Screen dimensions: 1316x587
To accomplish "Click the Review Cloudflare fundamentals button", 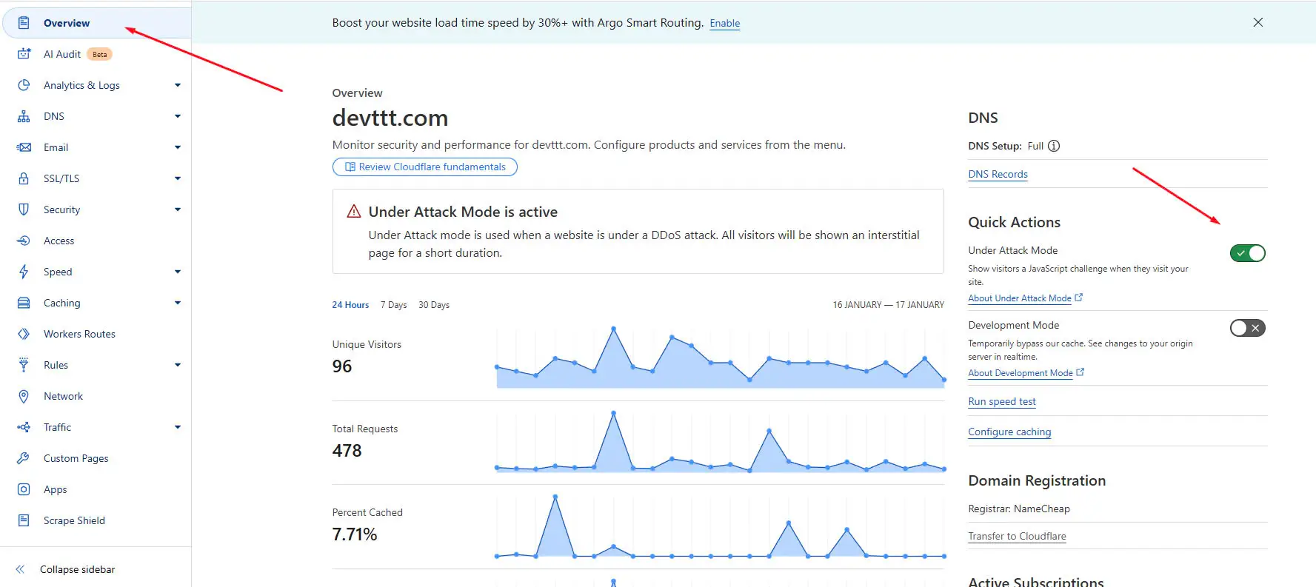I will pos(425,167).
